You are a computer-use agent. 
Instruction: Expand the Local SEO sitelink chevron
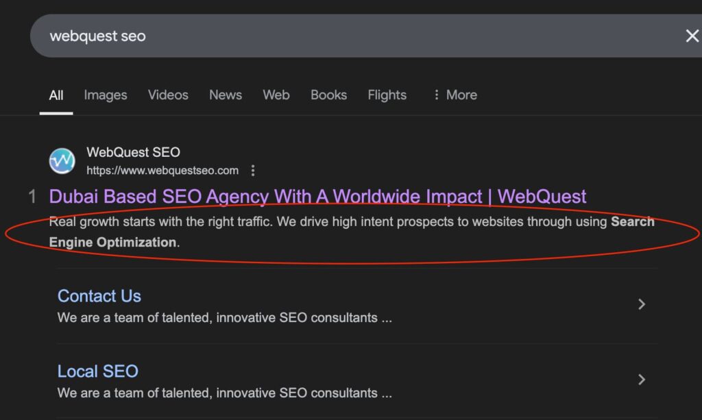[641, 380]
